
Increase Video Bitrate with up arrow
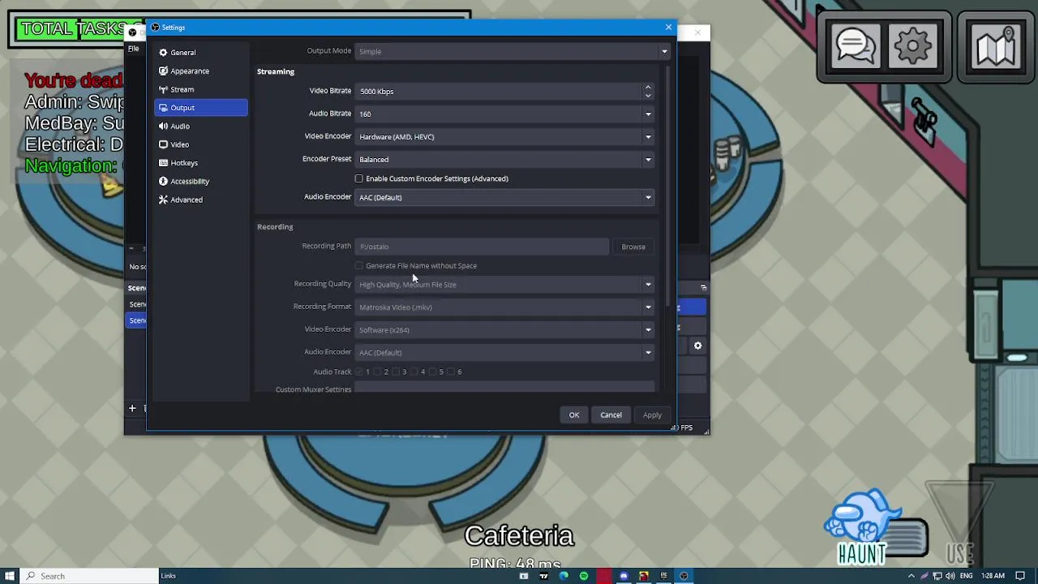[x=648, y=87]
